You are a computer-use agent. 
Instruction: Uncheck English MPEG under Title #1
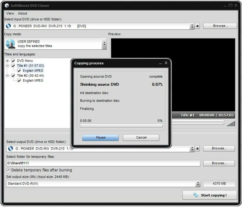click(x=19, y=71)
